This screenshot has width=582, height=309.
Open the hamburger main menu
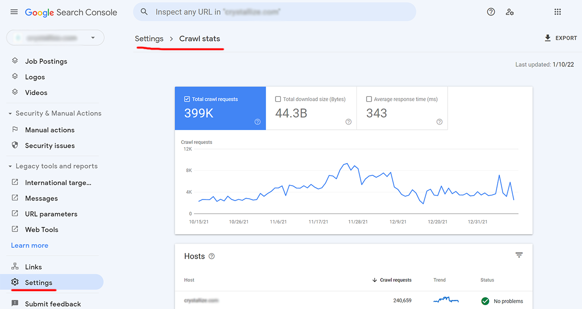coord(14,12)
